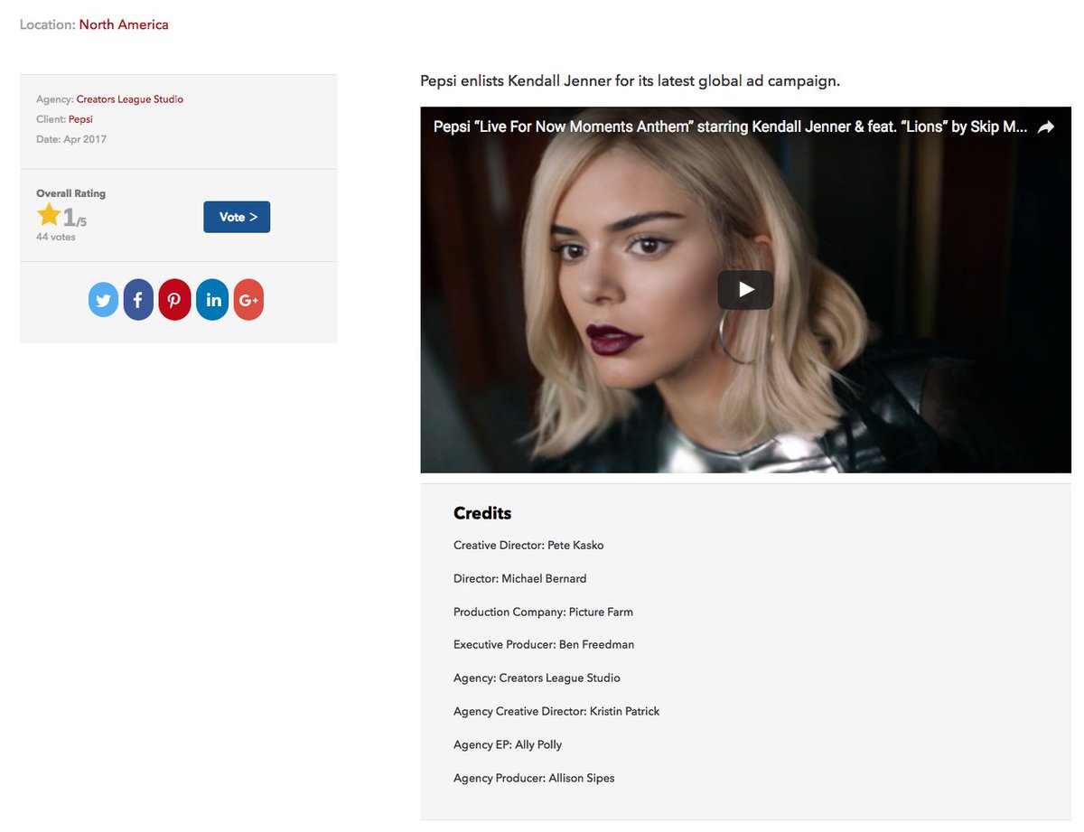1084x832 pixels.
Task: Open the Pepsi client link
Action: (80, 119)
